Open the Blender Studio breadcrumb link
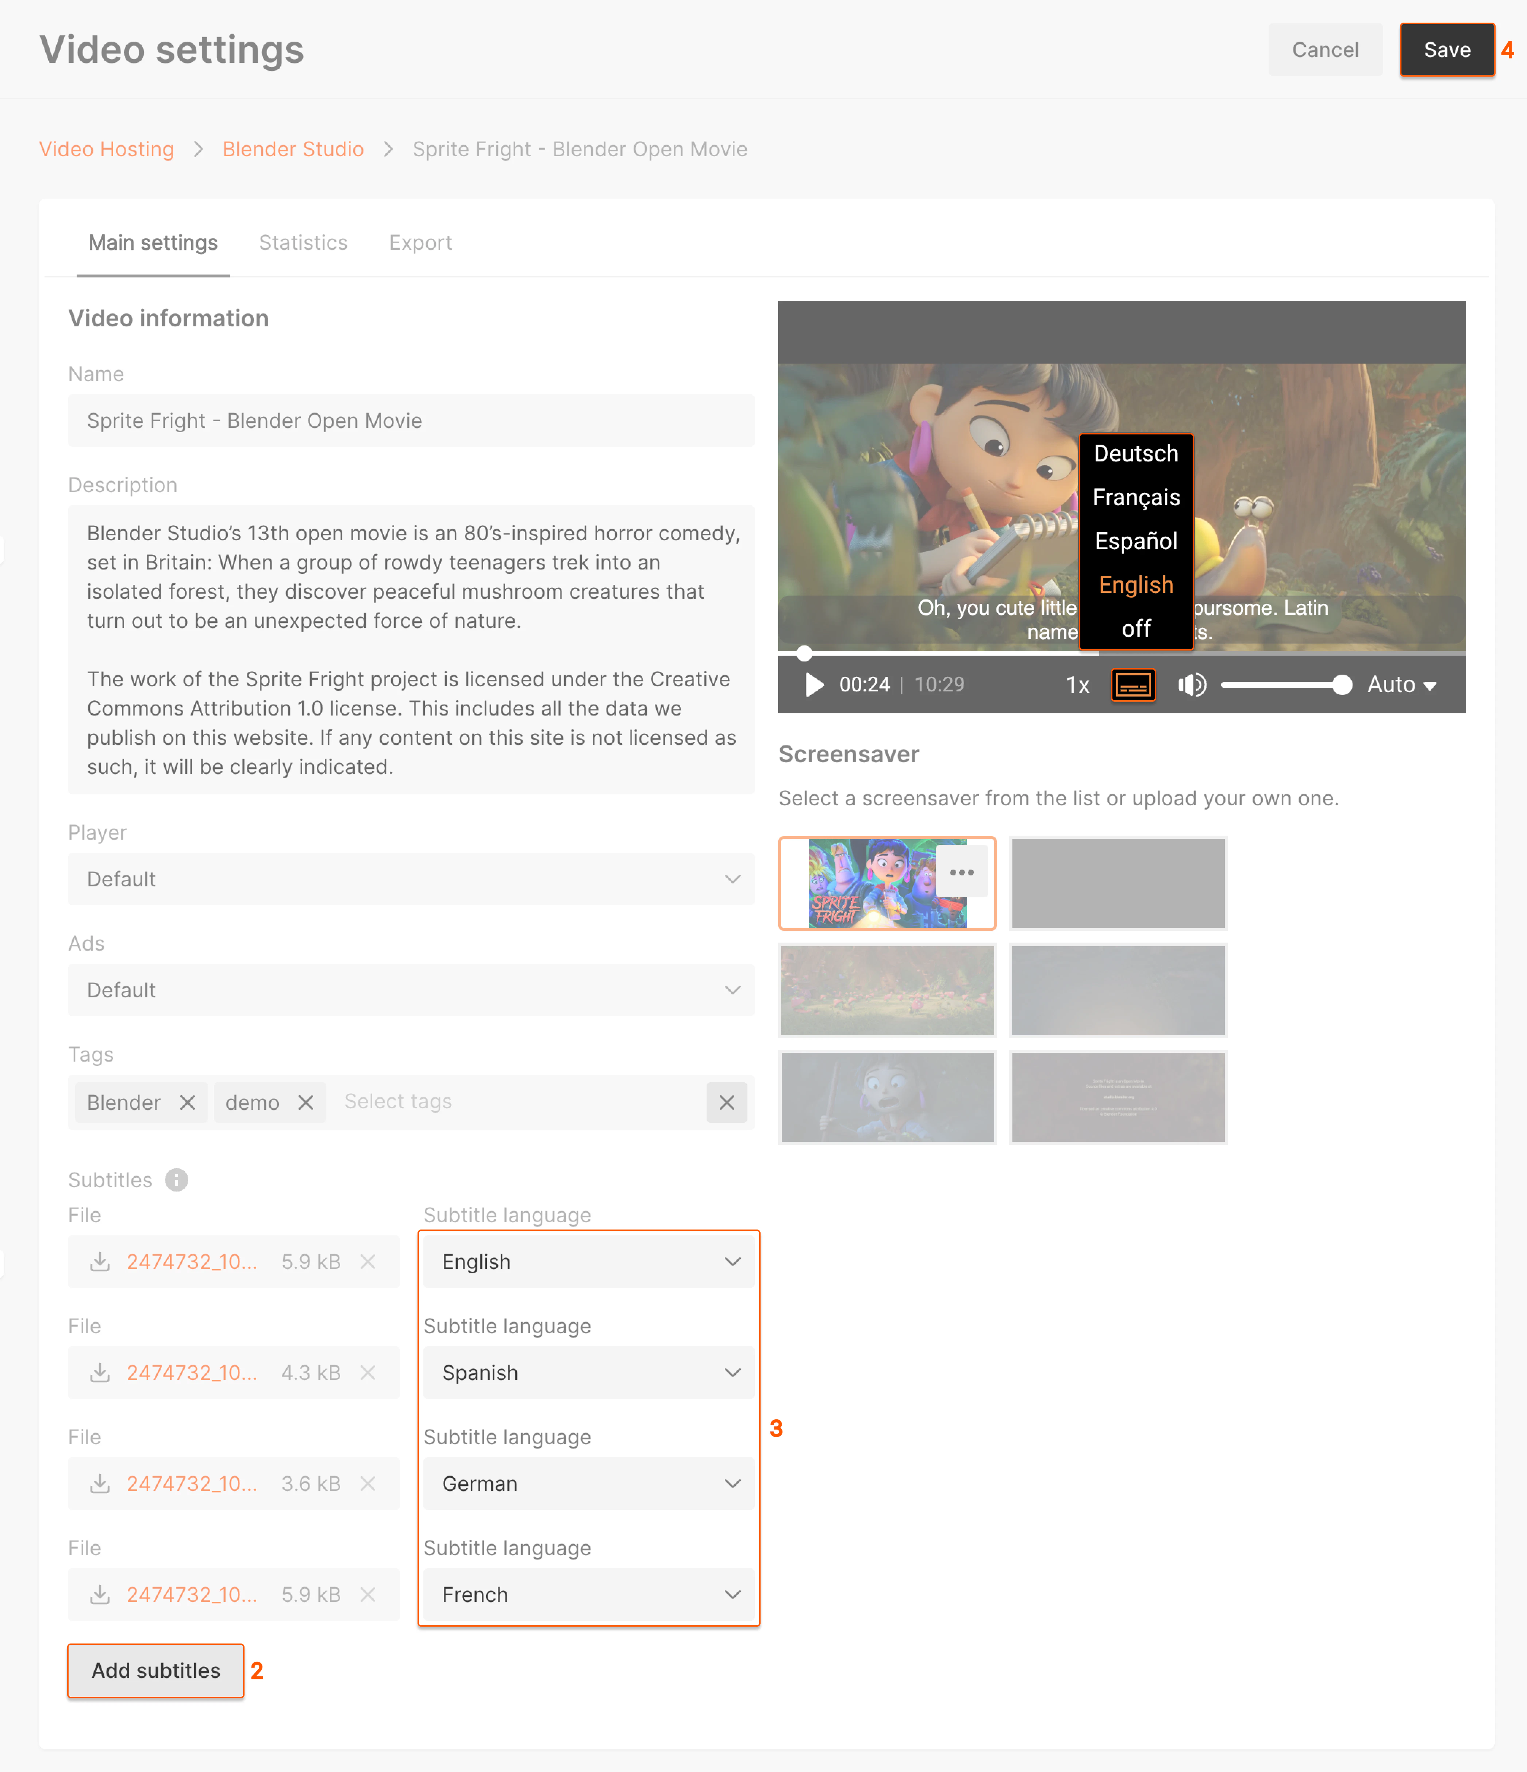Image resolution: width=1527 pixels, height=1772 pixels. coord(292,149)
